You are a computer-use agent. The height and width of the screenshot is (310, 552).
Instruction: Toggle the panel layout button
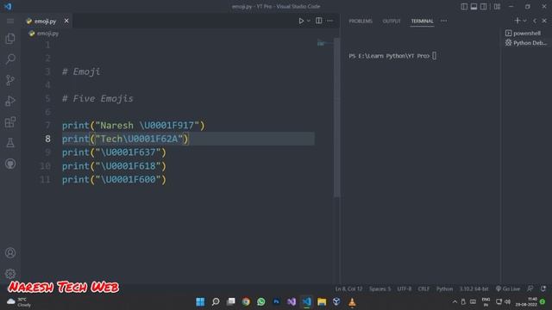(x=474, y=6)
